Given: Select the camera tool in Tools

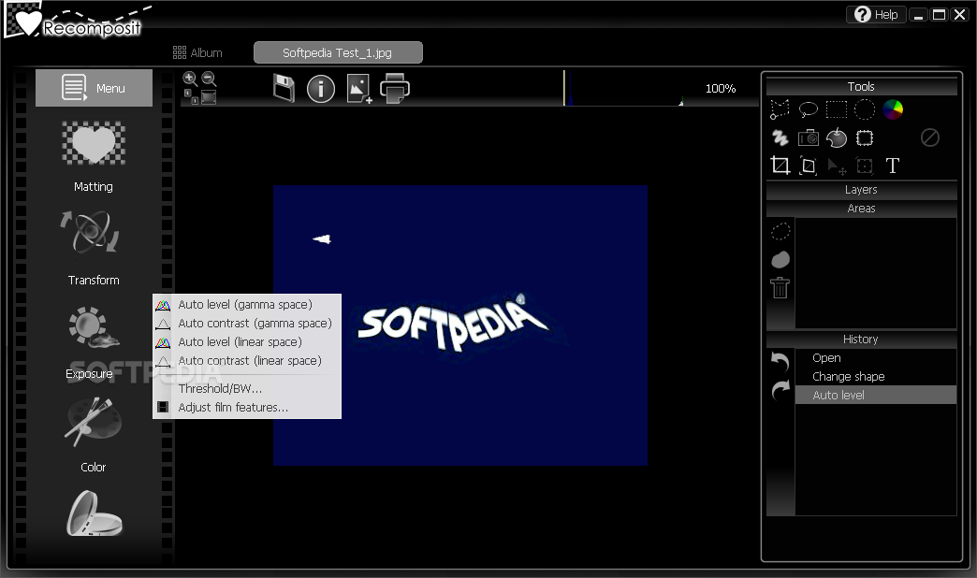Looking at the screenshot, I should point(809,137).
